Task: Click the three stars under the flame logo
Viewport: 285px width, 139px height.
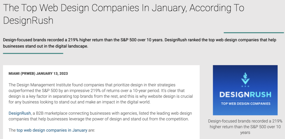Action: pos(245,86)
